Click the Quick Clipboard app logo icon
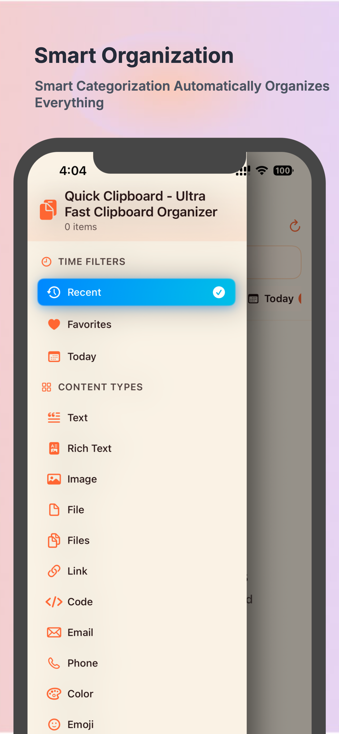The width and height of the screenshot is (339, 734). click(48, 210)
